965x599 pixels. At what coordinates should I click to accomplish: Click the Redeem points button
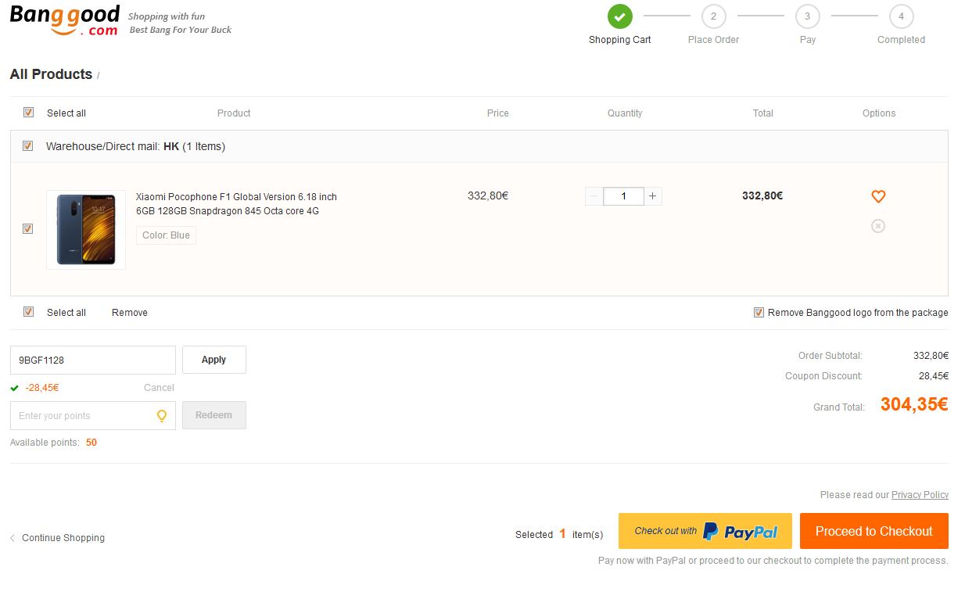[x=214, y=415]
